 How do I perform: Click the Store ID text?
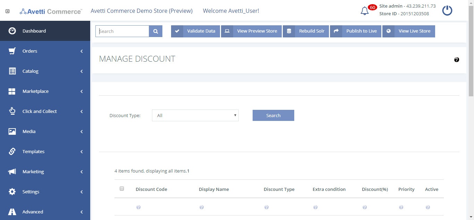coord(404,14)
